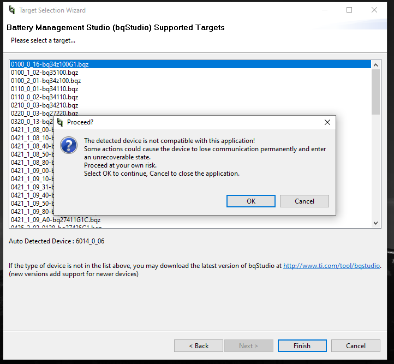Maximize the Target Selection Wizard window
This screenshot has width=394, height=364.
pos(349,10)
